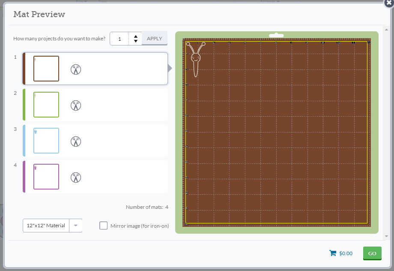Enable Mirror image for iron-on
This screenshot has height=271, width=394.
pyautogui.click(x=103, y=225)
